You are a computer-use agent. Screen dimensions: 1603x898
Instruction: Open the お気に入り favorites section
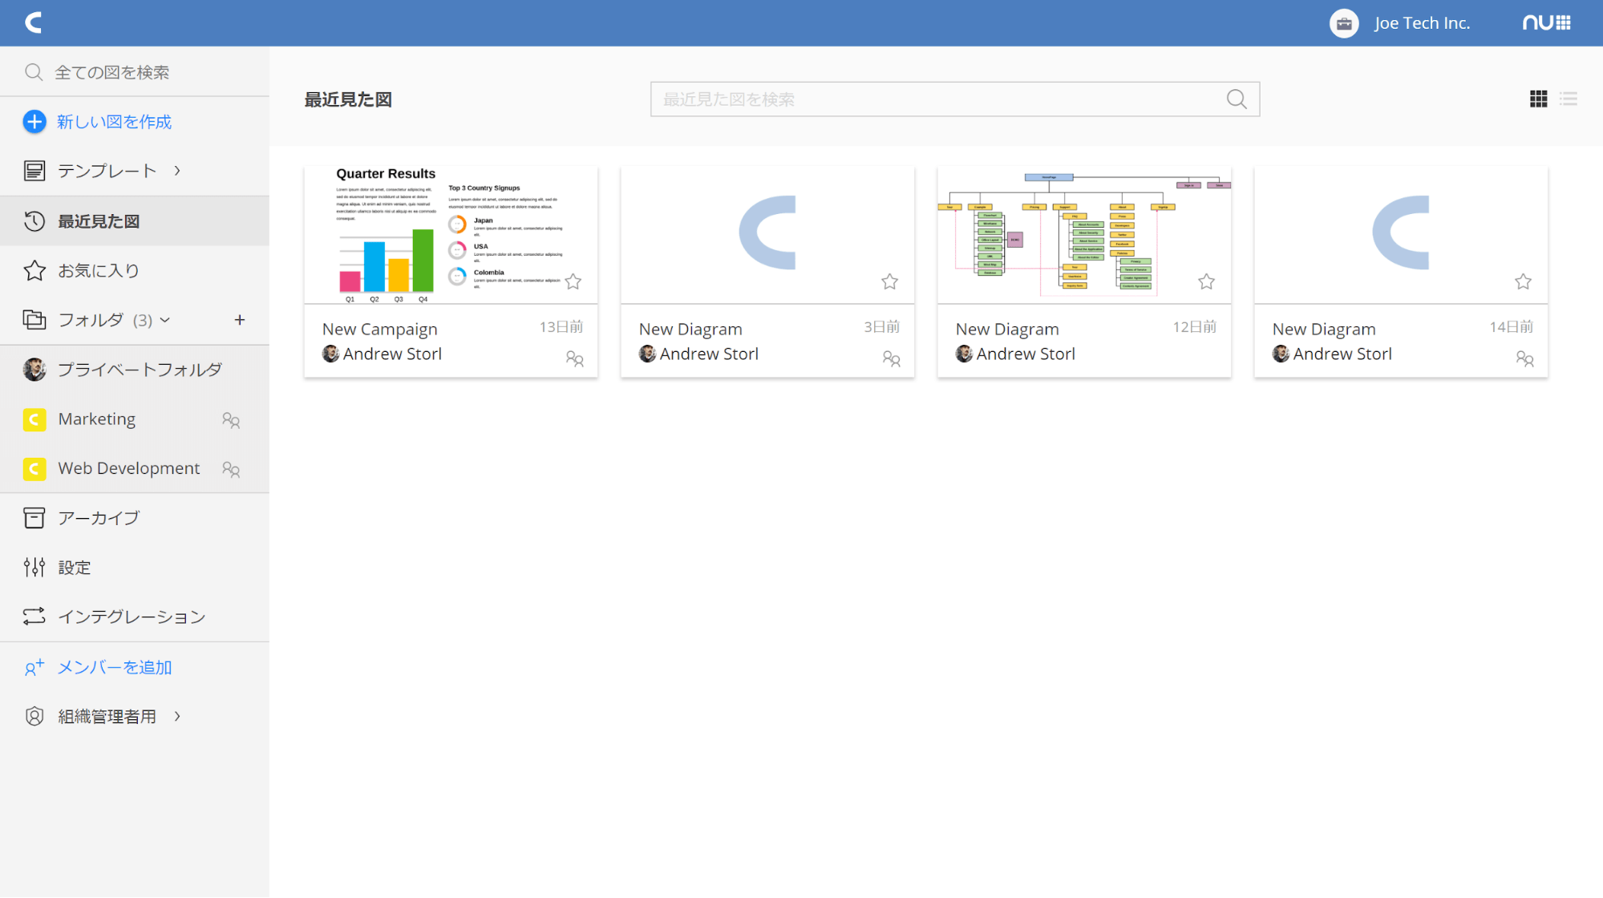(x=98, y=271)
